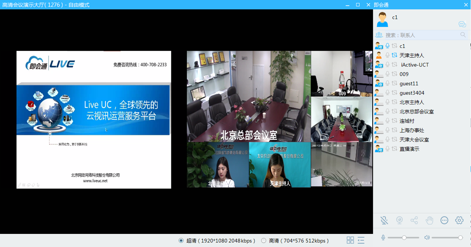Open the settings gear icon
Image resolution: width=471 pixels, height=247 pixels.
459,220
